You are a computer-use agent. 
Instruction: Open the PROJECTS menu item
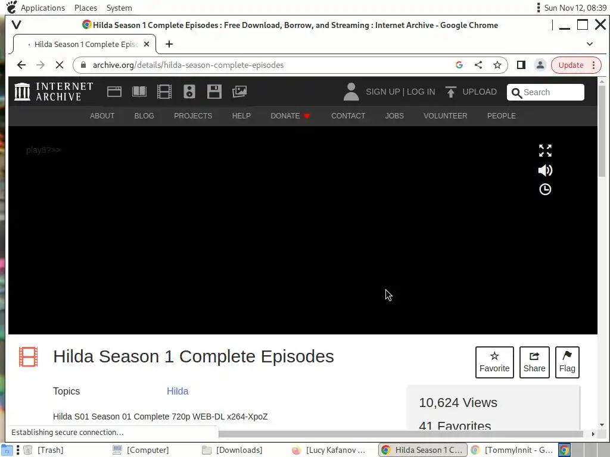(x=193, y=116)
